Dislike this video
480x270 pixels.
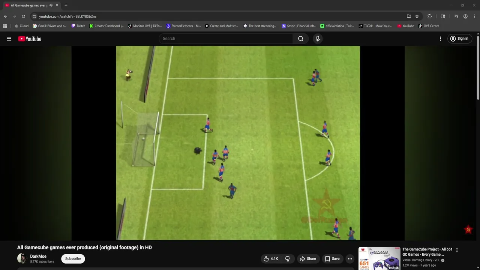pyautogui.click(x=288, y=259)
